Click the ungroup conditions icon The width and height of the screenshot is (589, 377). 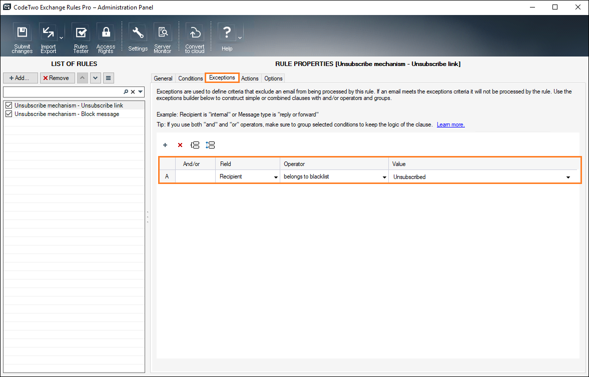[210, 145]
